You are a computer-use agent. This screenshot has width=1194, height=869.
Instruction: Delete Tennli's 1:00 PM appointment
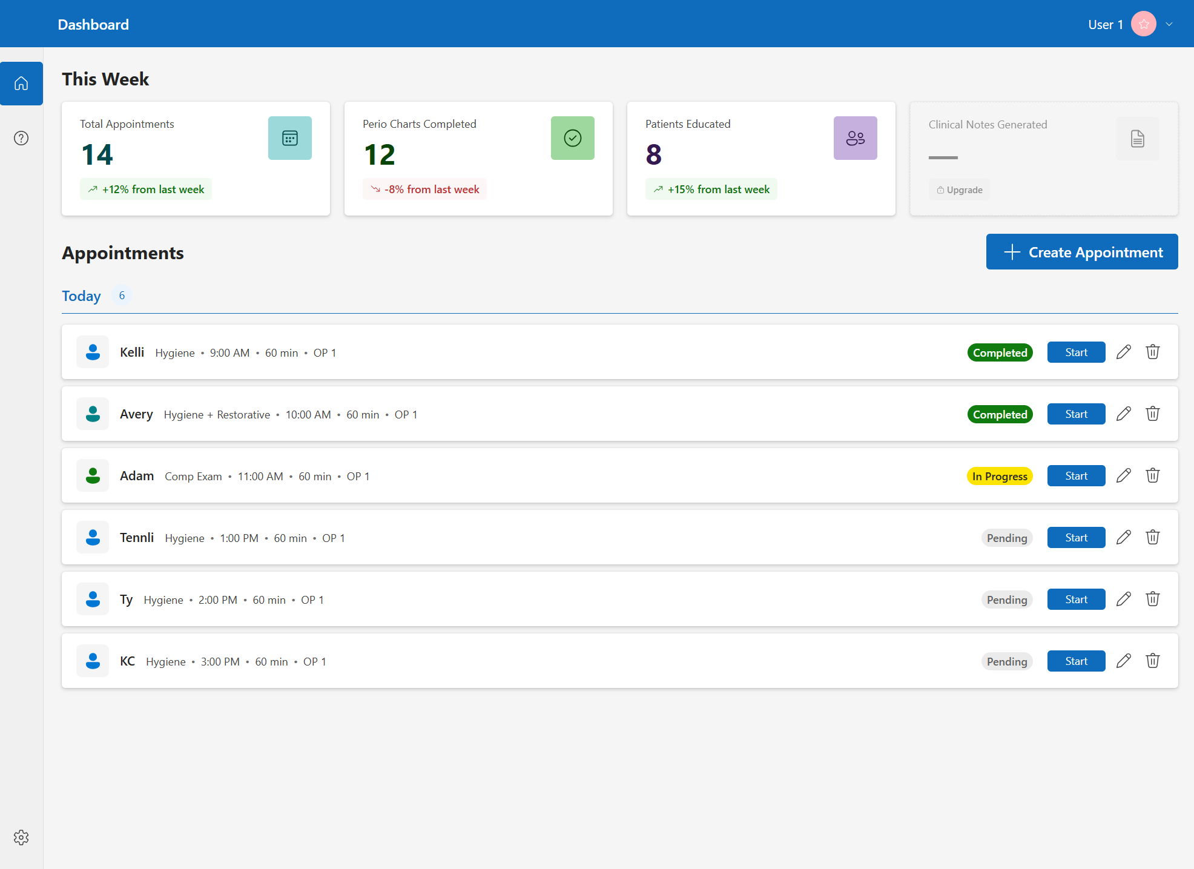pos(1152,537)
